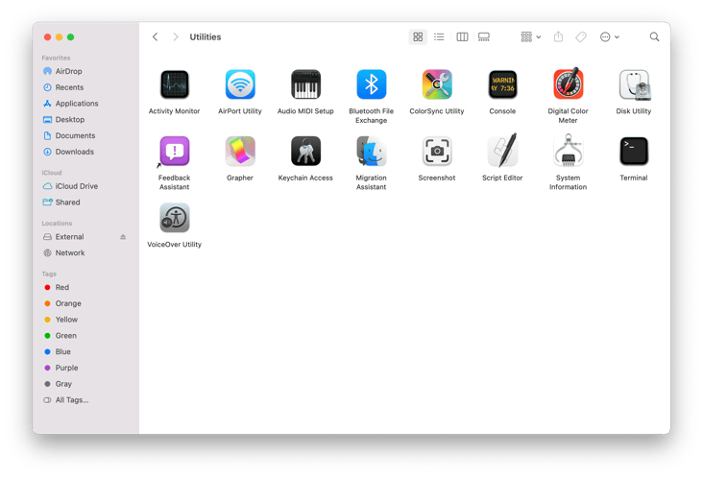Click the Utilities window title
Screen dimensions: 703x477
point(206,36)
